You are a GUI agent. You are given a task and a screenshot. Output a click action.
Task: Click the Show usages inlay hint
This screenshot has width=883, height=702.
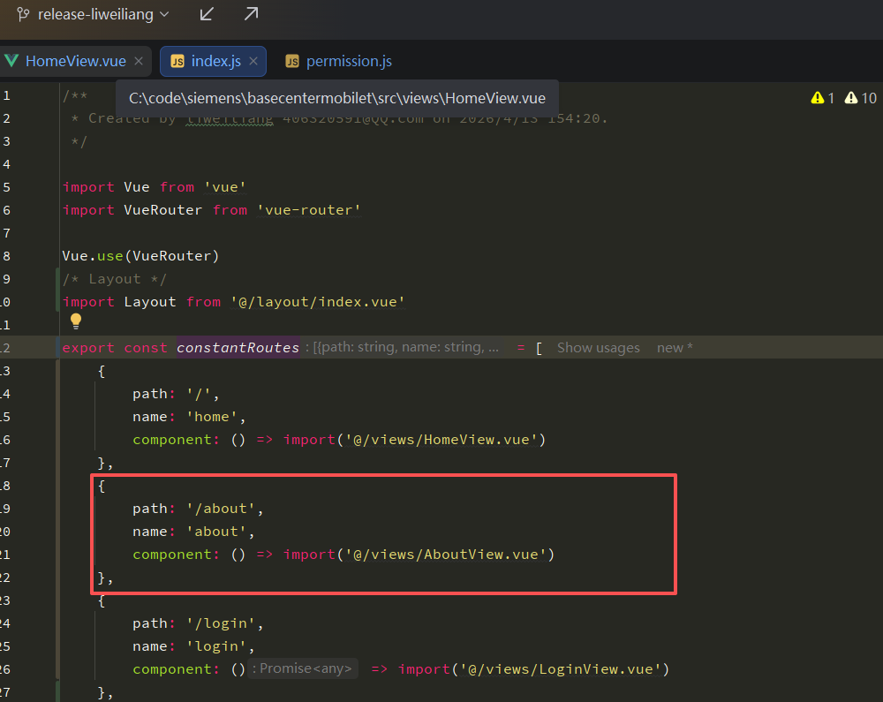tap(598, 347)
